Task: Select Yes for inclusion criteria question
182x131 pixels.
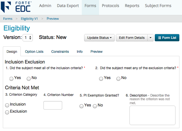Action: point(11,79)
